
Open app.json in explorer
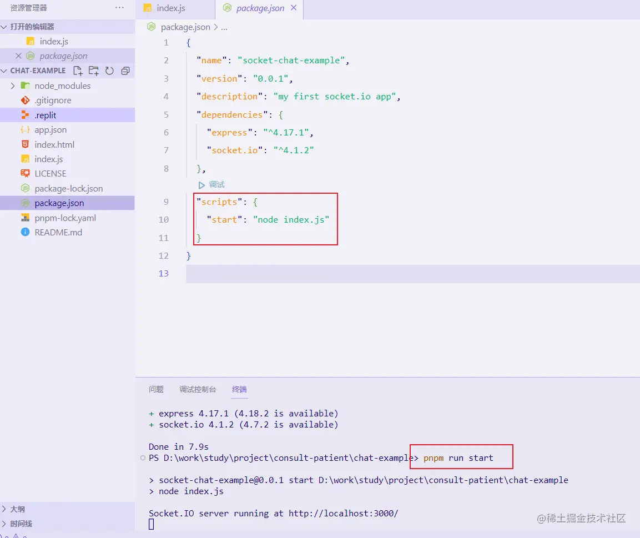[67, 130]
